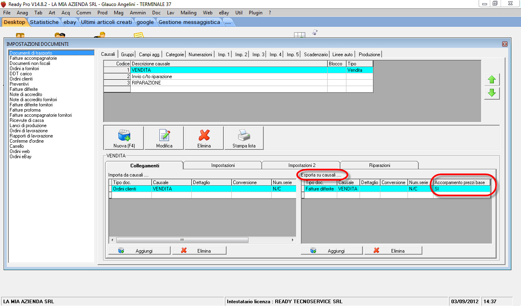Switch to Gestione messaggistica tab
Viewport: 521px width, 306px height.
(189, 22)
